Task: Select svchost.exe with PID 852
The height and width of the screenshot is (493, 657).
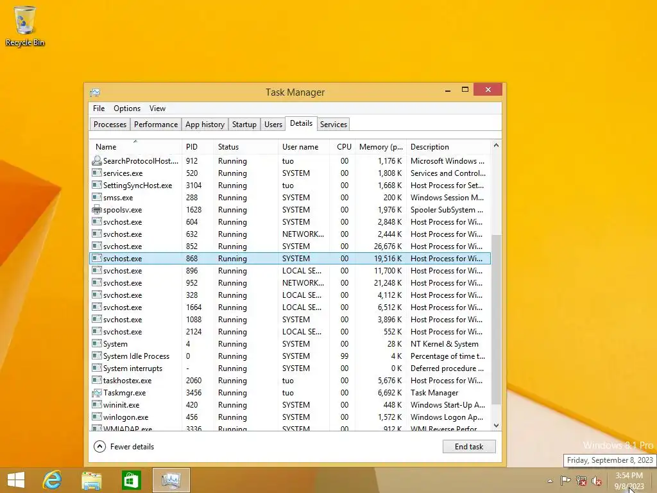Action: point(290,246)
